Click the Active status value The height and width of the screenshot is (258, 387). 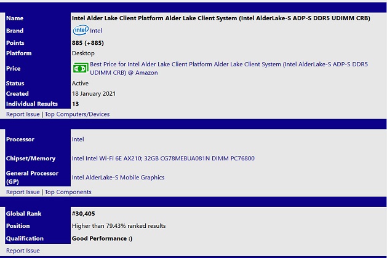pyautogui.click(x=80, y=84)
